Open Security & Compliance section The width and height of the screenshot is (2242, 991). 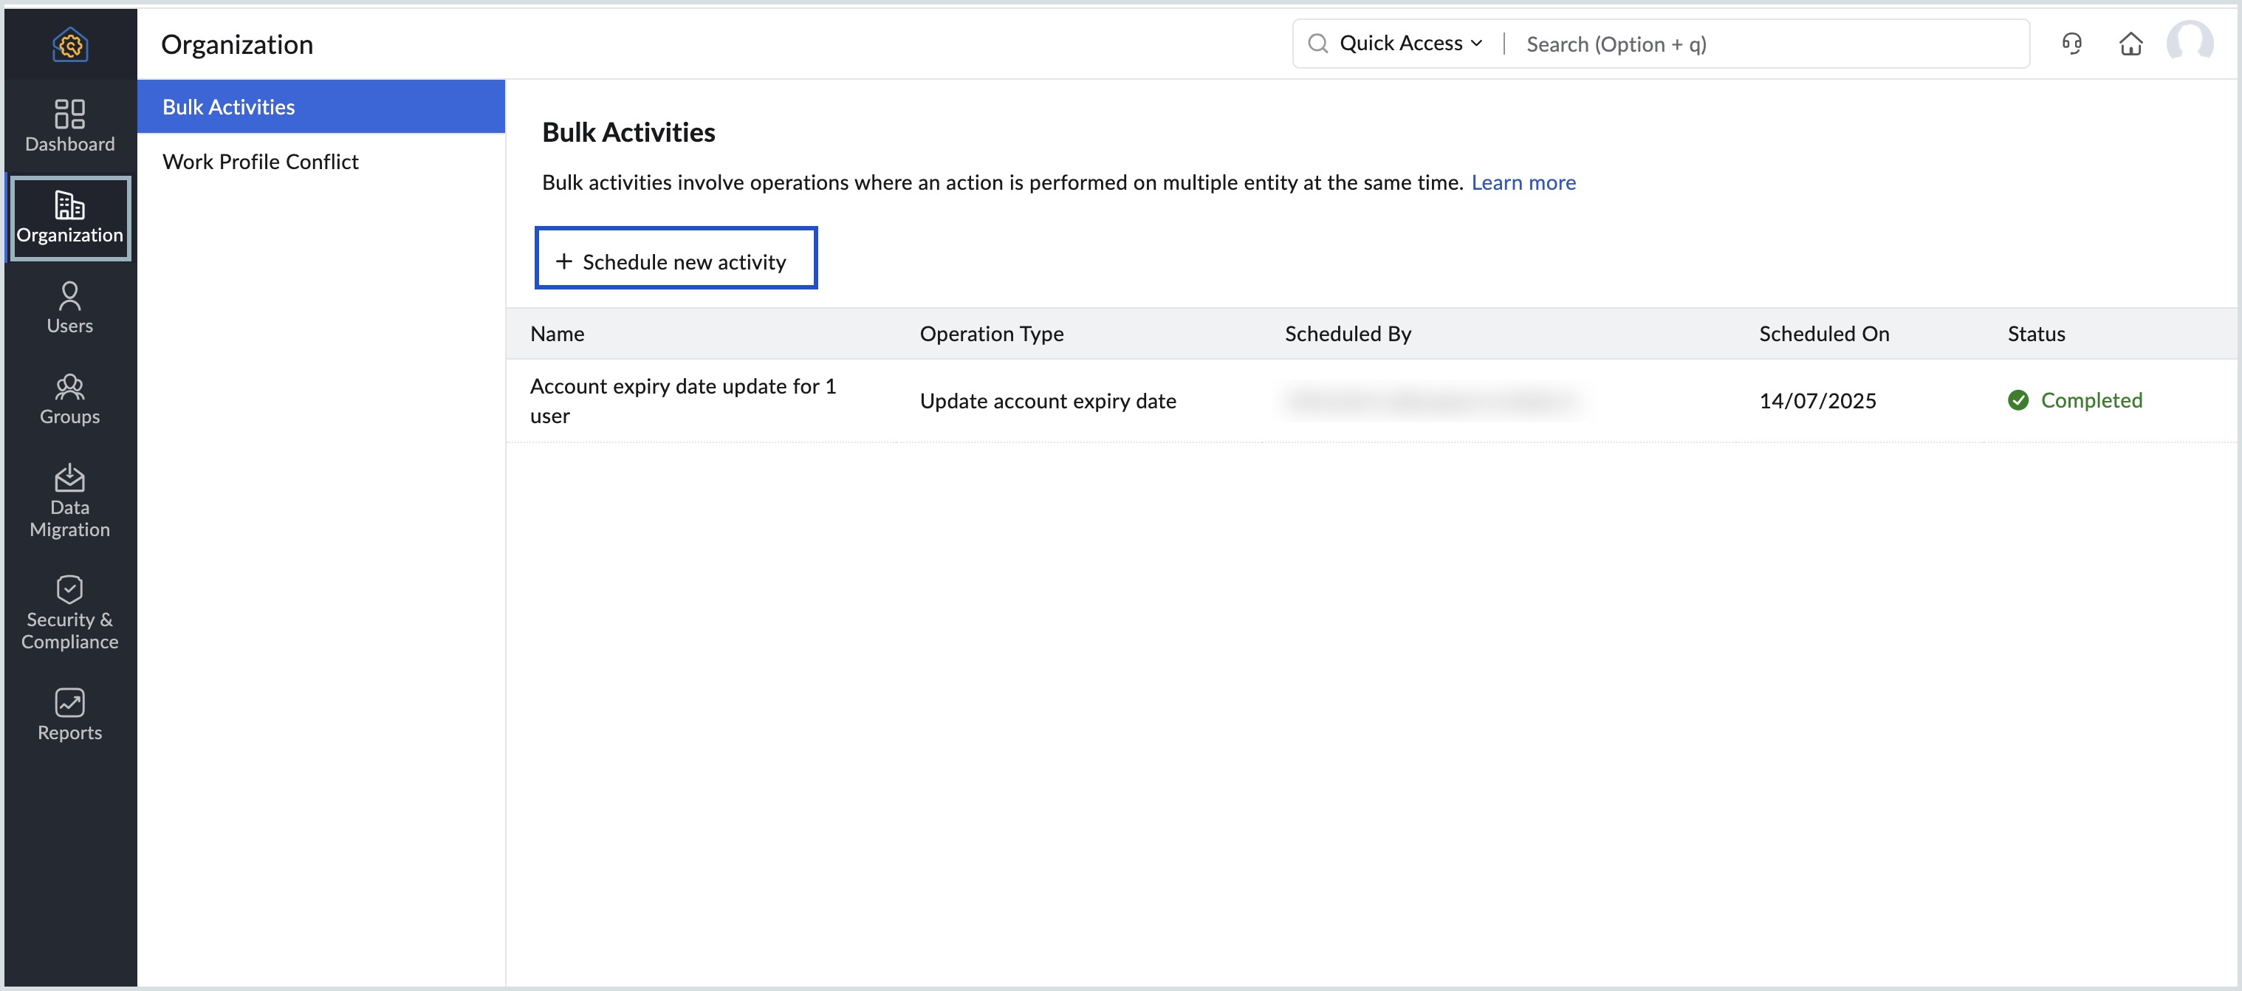point(69,614)
